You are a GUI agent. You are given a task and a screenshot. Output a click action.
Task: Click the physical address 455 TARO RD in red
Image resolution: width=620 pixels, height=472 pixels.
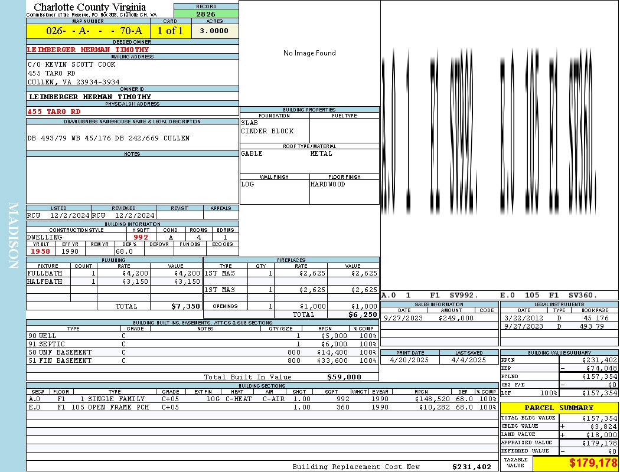[x=54, y=112]
